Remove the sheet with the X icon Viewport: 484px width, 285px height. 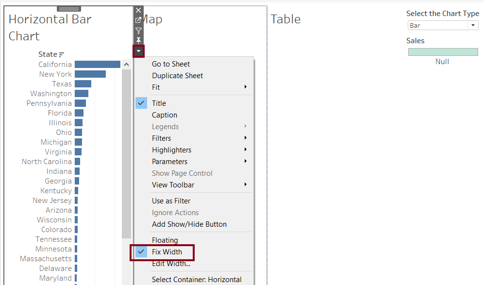(138, 10)
